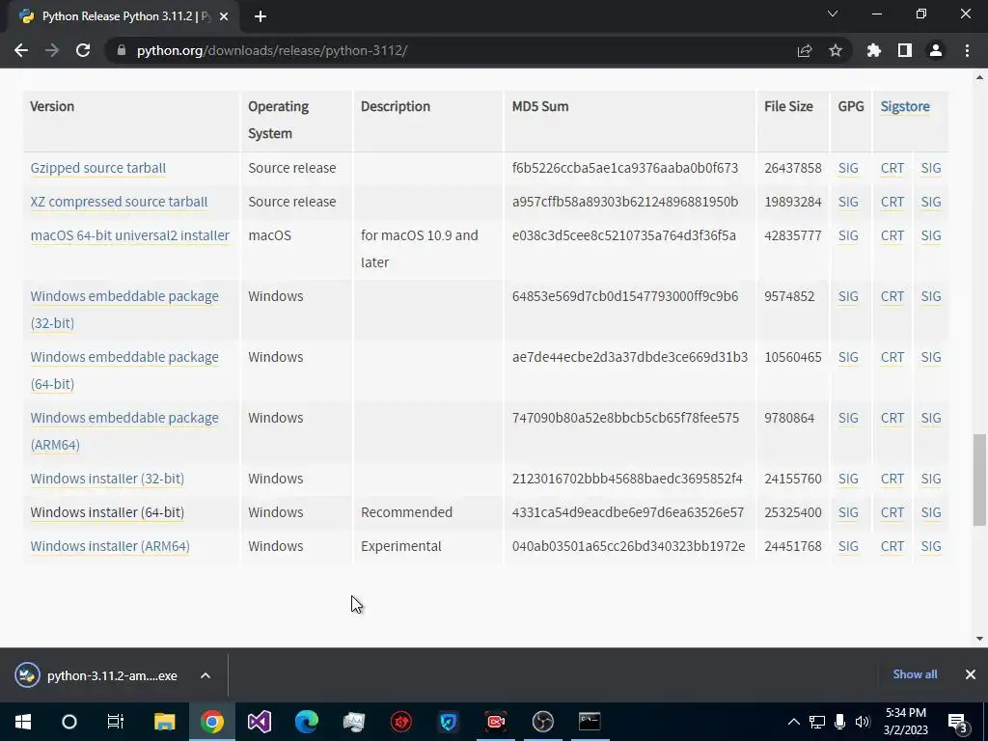Open GPG SIG for Gzipped source tarball
This screenshot has width=988, height=741.
[x=848, y=168]
